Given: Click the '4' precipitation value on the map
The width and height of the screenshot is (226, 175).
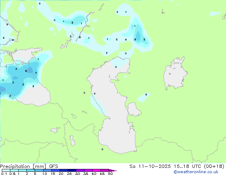Looking at the screenshot, I should [x=36, y=73].
